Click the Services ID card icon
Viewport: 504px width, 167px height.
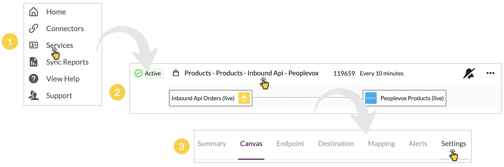pos(33,45)
